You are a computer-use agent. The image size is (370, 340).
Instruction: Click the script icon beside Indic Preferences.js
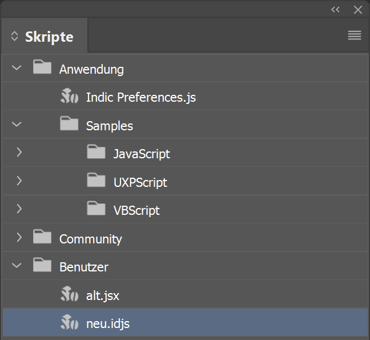[69, 96]
